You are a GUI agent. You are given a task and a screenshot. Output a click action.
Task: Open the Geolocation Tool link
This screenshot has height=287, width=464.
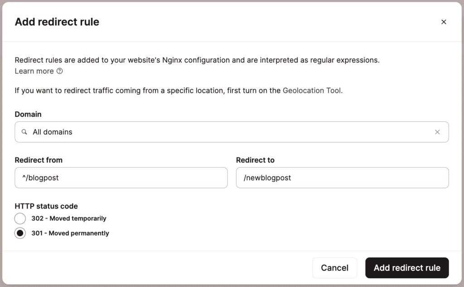(312, 90)
